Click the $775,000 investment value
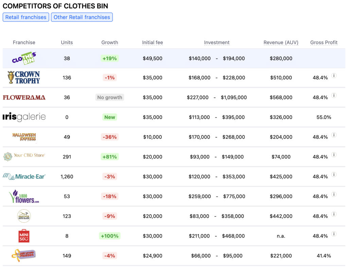The image size is (348, 271). 234,196
